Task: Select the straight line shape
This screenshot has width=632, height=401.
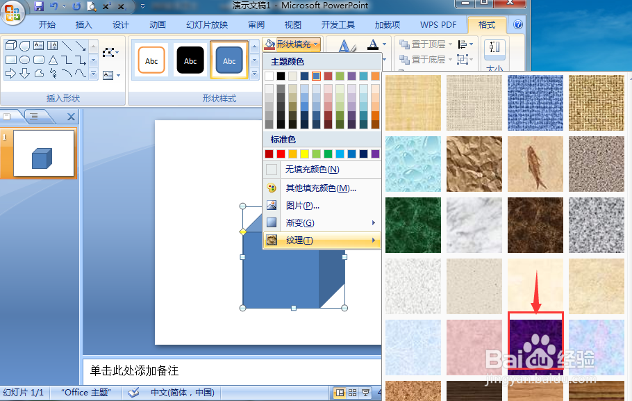Action: pyautogui.click(x=67, y=46)
